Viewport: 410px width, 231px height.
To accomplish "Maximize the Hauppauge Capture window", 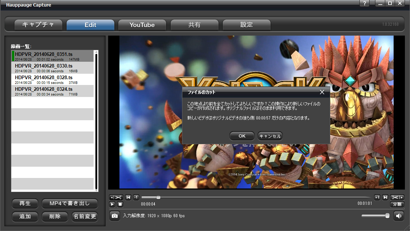I will [x=390, y=3].
